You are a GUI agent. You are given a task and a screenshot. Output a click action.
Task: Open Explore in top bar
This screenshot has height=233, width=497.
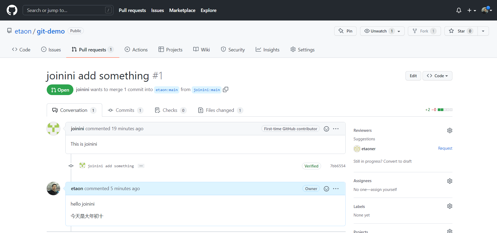tap(208, 10)
